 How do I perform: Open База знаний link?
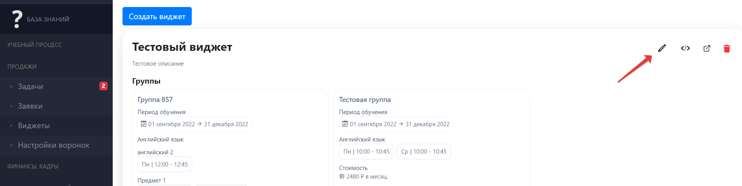[x=48, y=20]
